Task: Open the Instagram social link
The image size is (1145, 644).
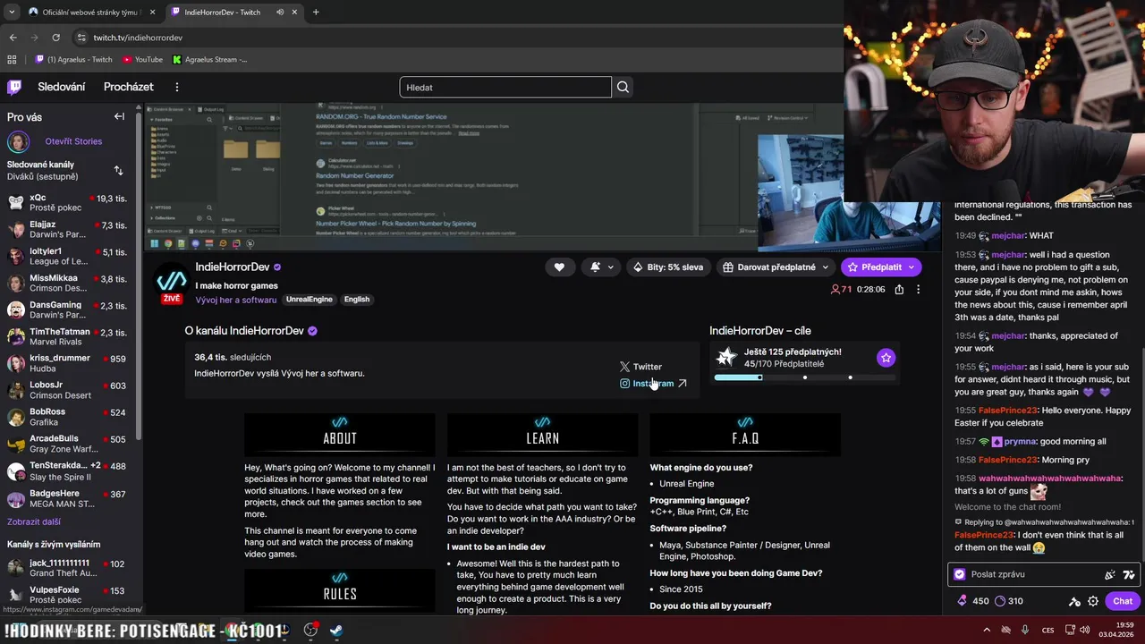Action: [x=653, y=384]
